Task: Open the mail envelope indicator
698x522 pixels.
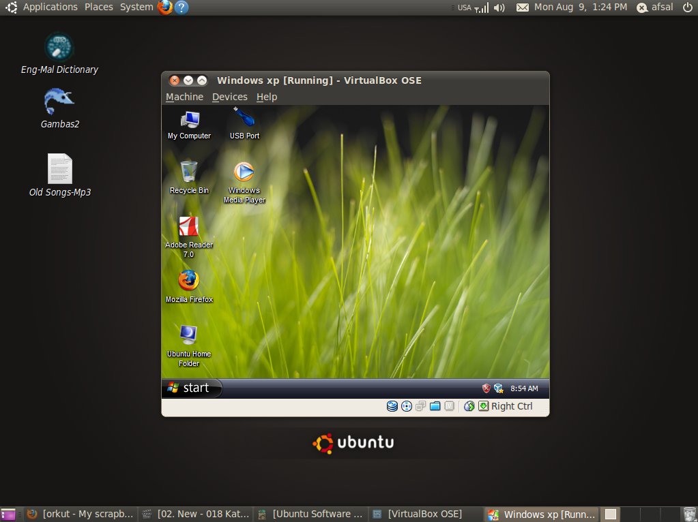Action: [523, 7]
